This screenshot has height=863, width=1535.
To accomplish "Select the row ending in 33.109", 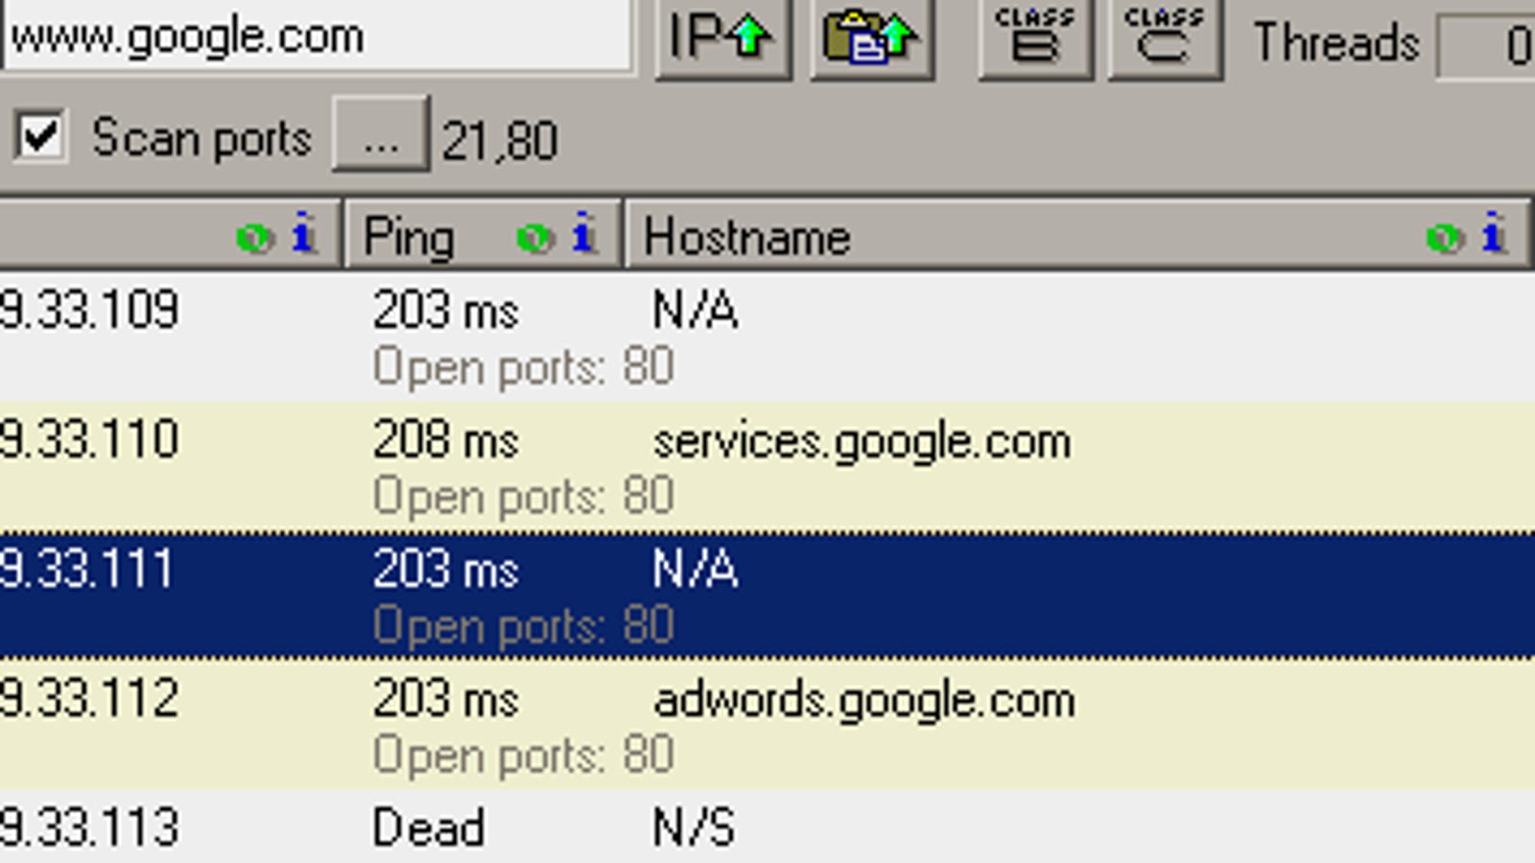I will pyautogui.click(x=767, y=338).
